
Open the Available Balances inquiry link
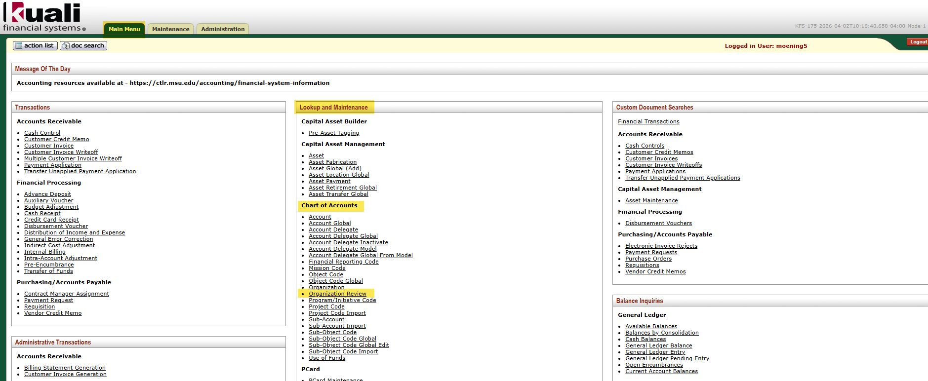pyautogui.click(x=651, y=326)
